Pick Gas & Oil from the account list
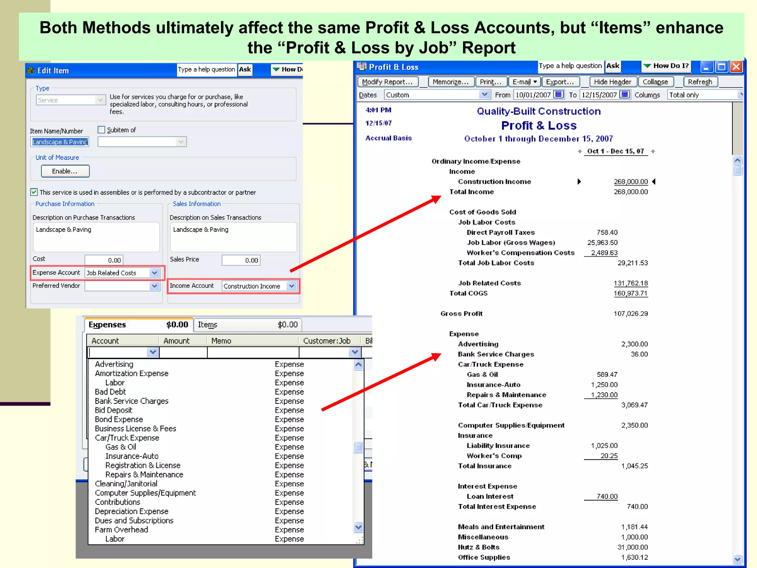The width and height of the screenshot is (757, 568). coord(120,447)
